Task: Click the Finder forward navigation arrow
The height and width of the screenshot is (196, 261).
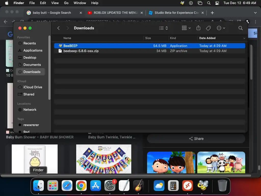Action: 68,28
